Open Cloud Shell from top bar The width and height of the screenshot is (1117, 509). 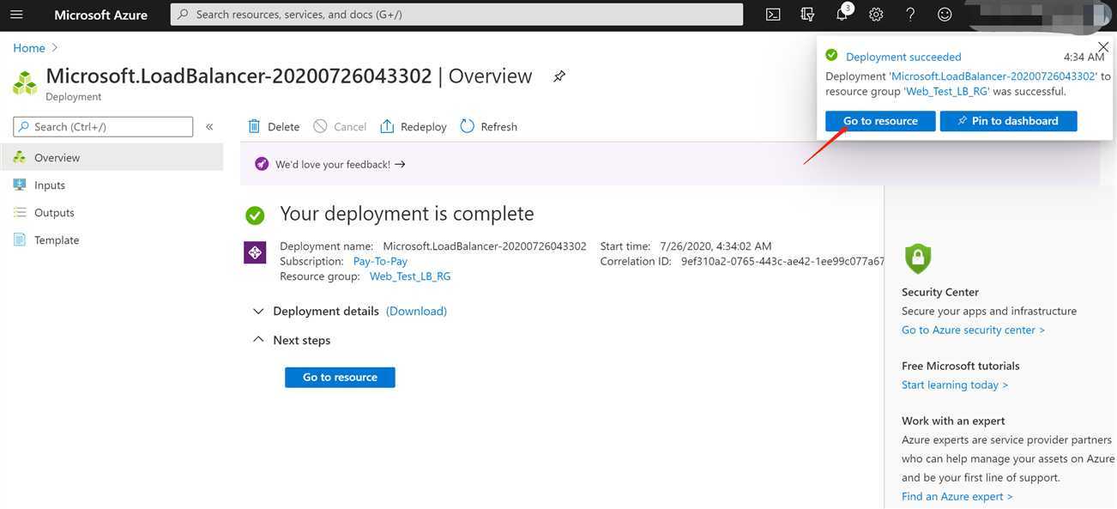pyautogui.click(x=773, y=15)
